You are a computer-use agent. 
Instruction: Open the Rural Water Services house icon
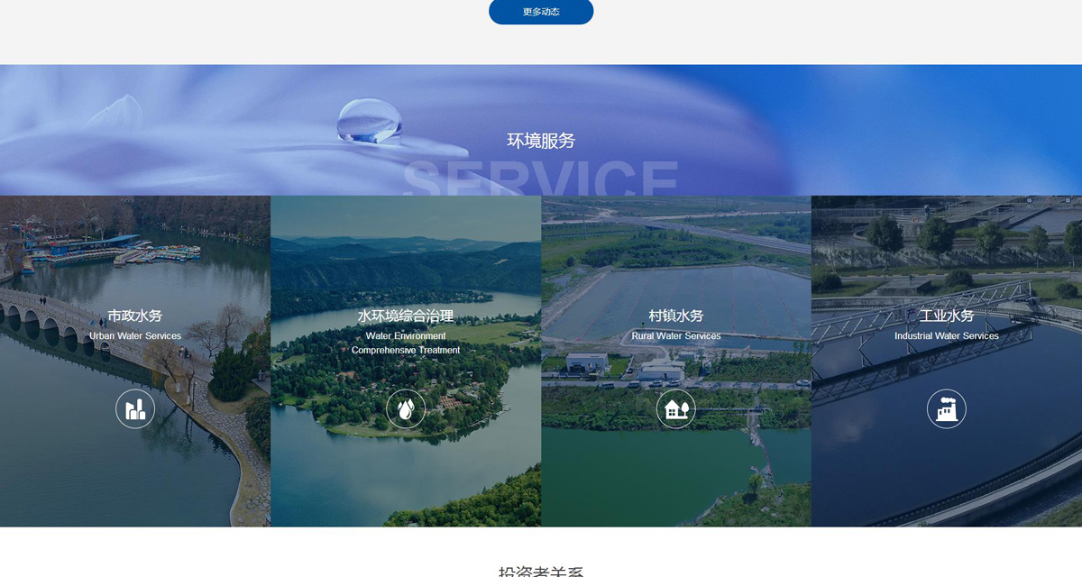point(676,409)
